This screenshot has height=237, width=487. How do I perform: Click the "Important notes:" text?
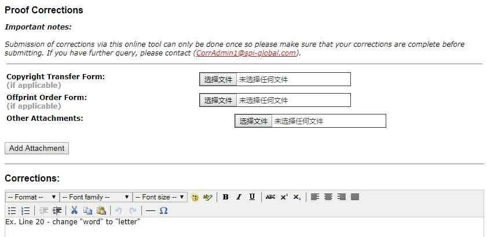pyautogui.click(x=38, y=27)
